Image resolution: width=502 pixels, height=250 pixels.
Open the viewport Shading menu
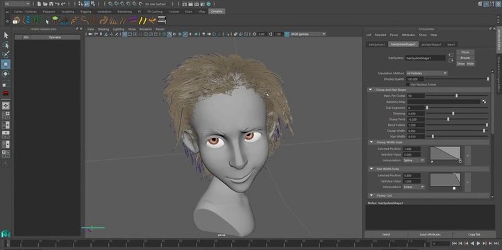[103, 28]
